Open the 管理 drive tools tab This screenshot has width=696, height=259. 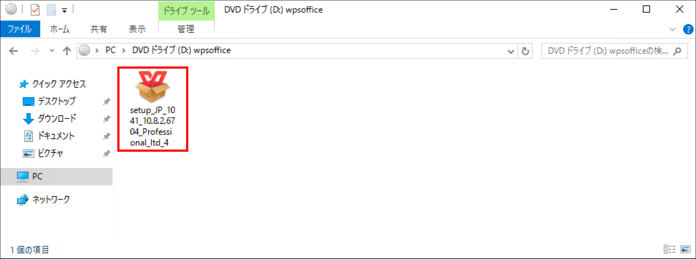186,29
